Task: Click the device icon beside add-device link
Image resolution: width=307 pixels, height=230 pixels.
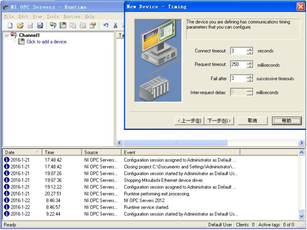Action: click(x=21, y=42)
